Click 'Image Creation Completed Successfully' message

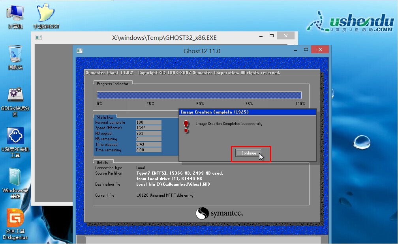[x=229, y=124]
